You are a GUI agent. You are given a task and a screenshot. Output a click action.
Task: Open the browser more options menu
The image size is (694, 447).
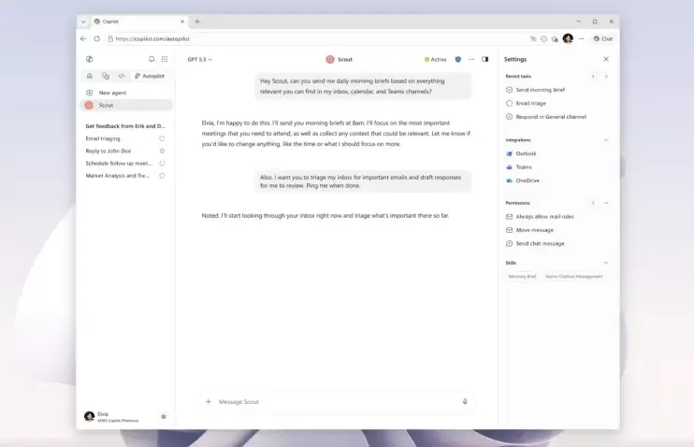[x=581, y=39]
